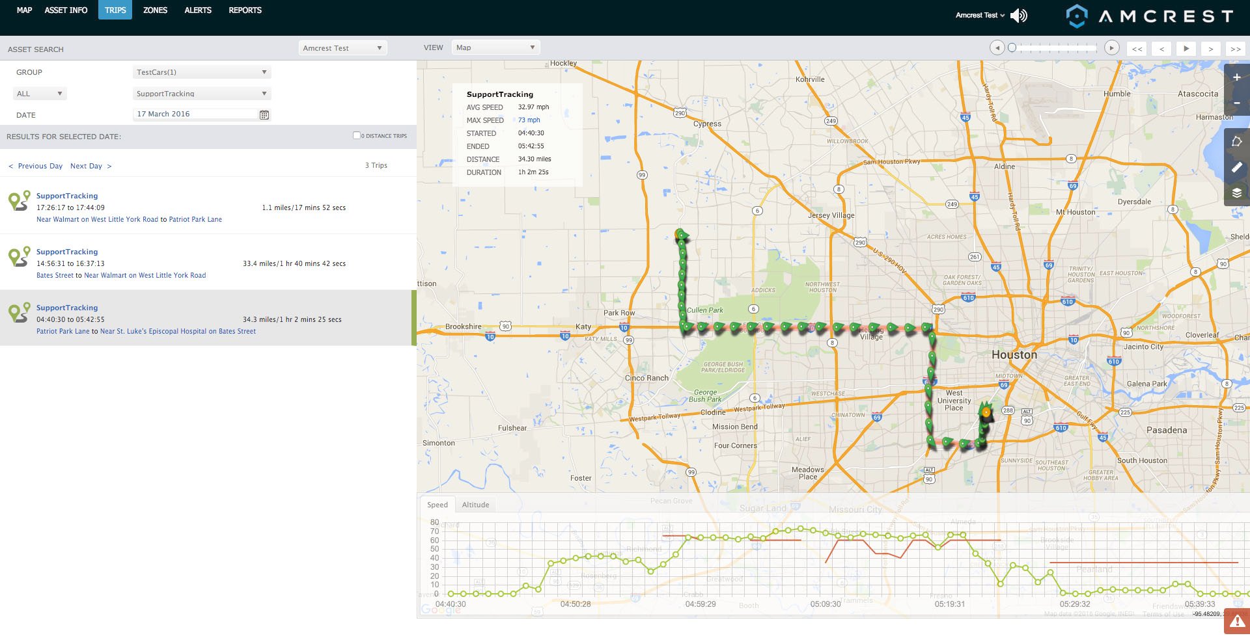Click the date field showing 17 March 2016

[x=196, y=114]
